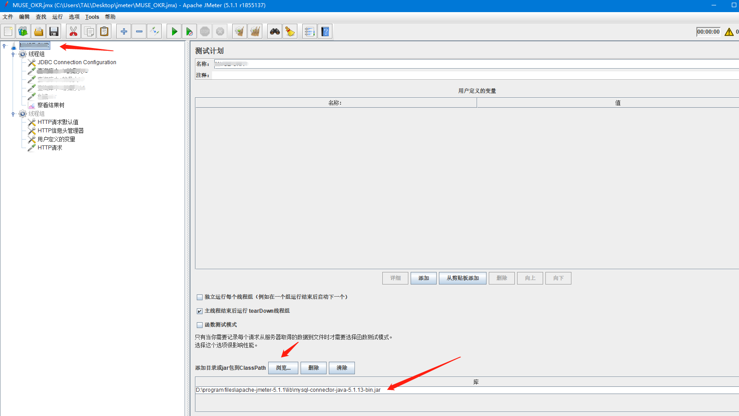Open the 运行 menu
739x416 pixels.
pos(58,17)
